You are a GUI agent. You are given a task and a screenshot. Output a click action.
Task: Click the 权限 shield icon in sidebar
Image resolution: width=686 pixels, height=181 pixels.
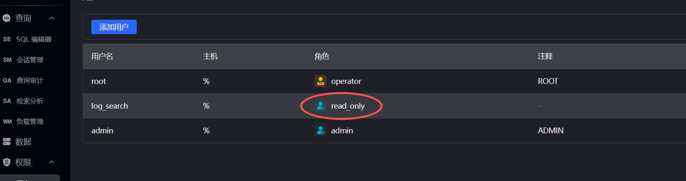click(x=7, y=162)
